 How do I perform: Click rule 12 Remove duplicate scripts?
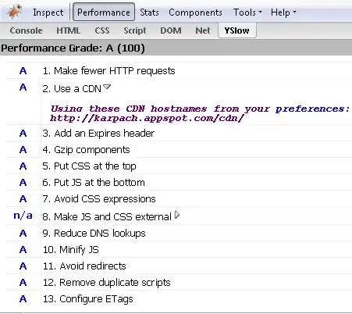pyautogui.click(x=107, y=283)
